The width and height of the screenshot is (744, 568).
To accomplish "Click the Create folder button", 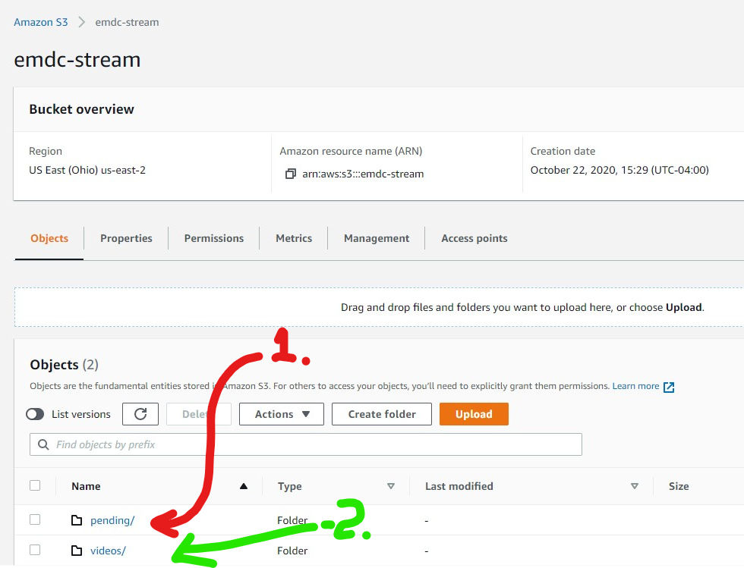I will pyautogui.click(x=382, y=414).
